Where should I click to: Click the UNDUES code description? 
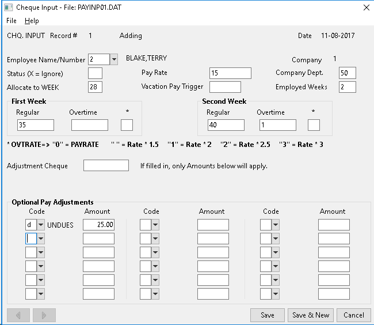click(x=60, y=225)
